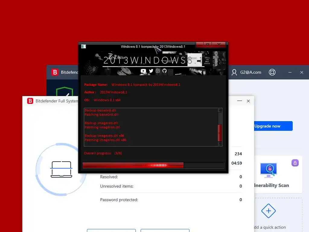
Task: Select the 'Patching imageres.dll' log line
Action: pyautogui.click(x=102, y=127)
